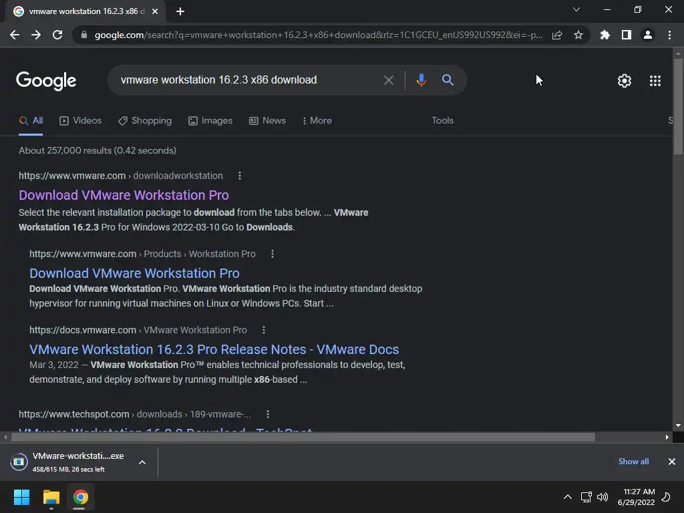The height and width of the screenshot is (513, 684).
Task: Switch to the News results tab
Action: (267, 121)
